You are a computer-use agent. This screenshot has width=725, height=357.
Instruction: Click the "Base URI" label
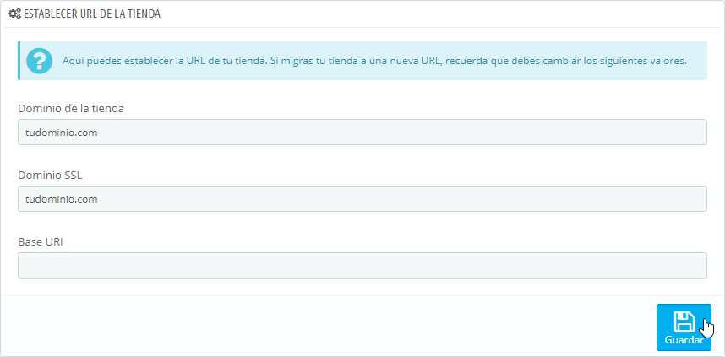click(41, 241)
